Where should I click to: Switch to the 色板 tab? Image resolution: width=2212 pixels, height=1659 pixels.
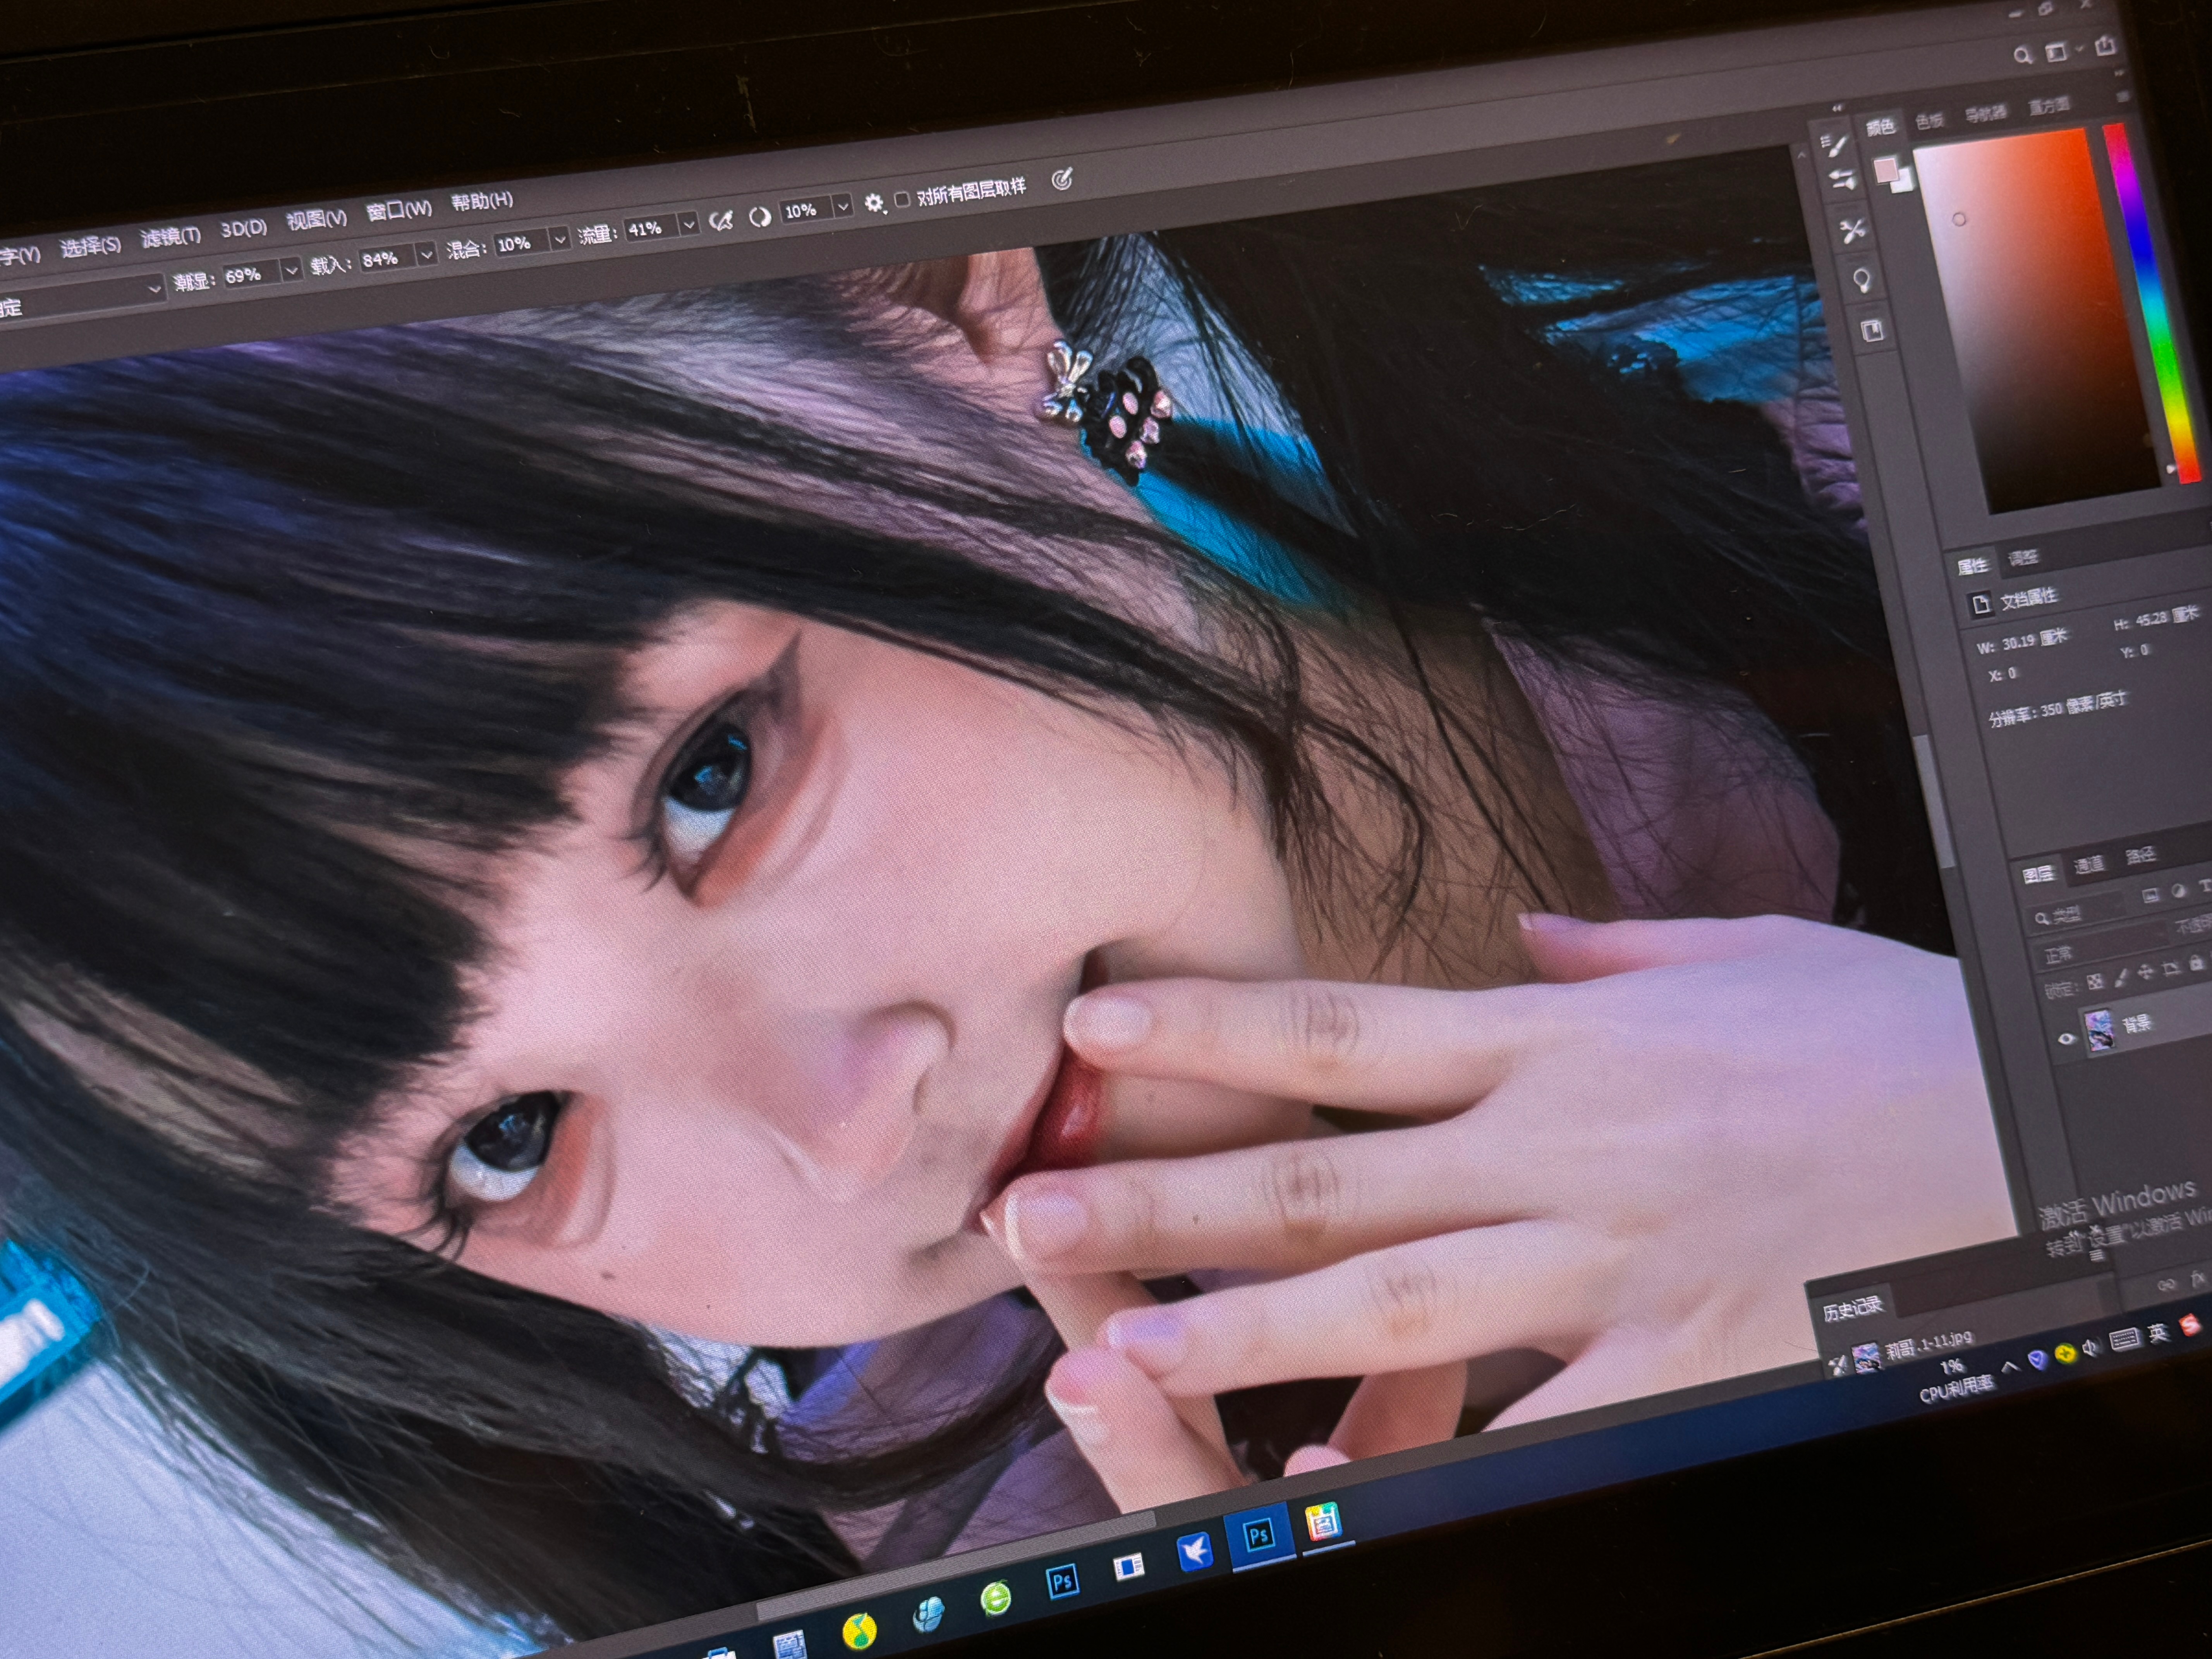[x=1929, y=120]
